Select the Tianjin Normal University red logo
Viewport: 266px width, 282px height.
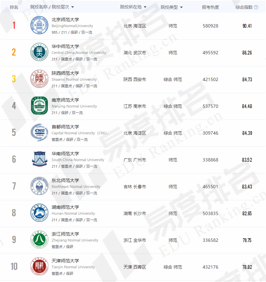40,266
